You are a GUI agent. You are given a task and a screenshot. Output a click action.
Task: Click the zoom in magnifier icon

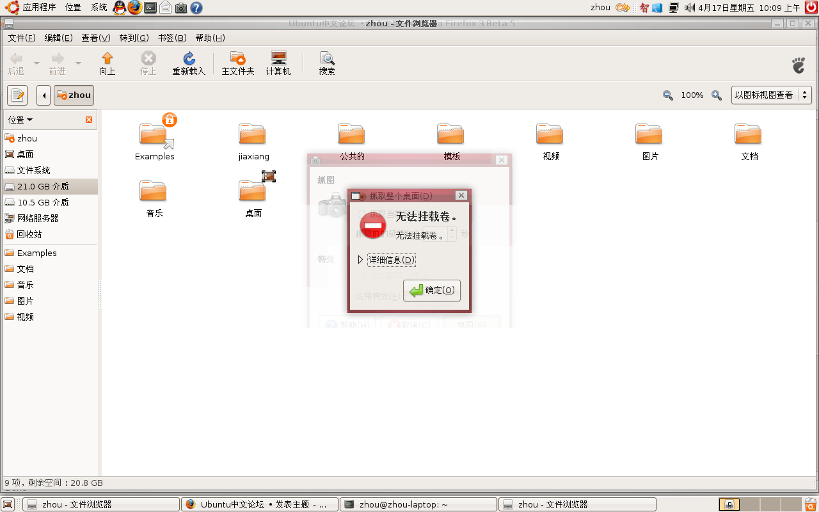[717, 95]
